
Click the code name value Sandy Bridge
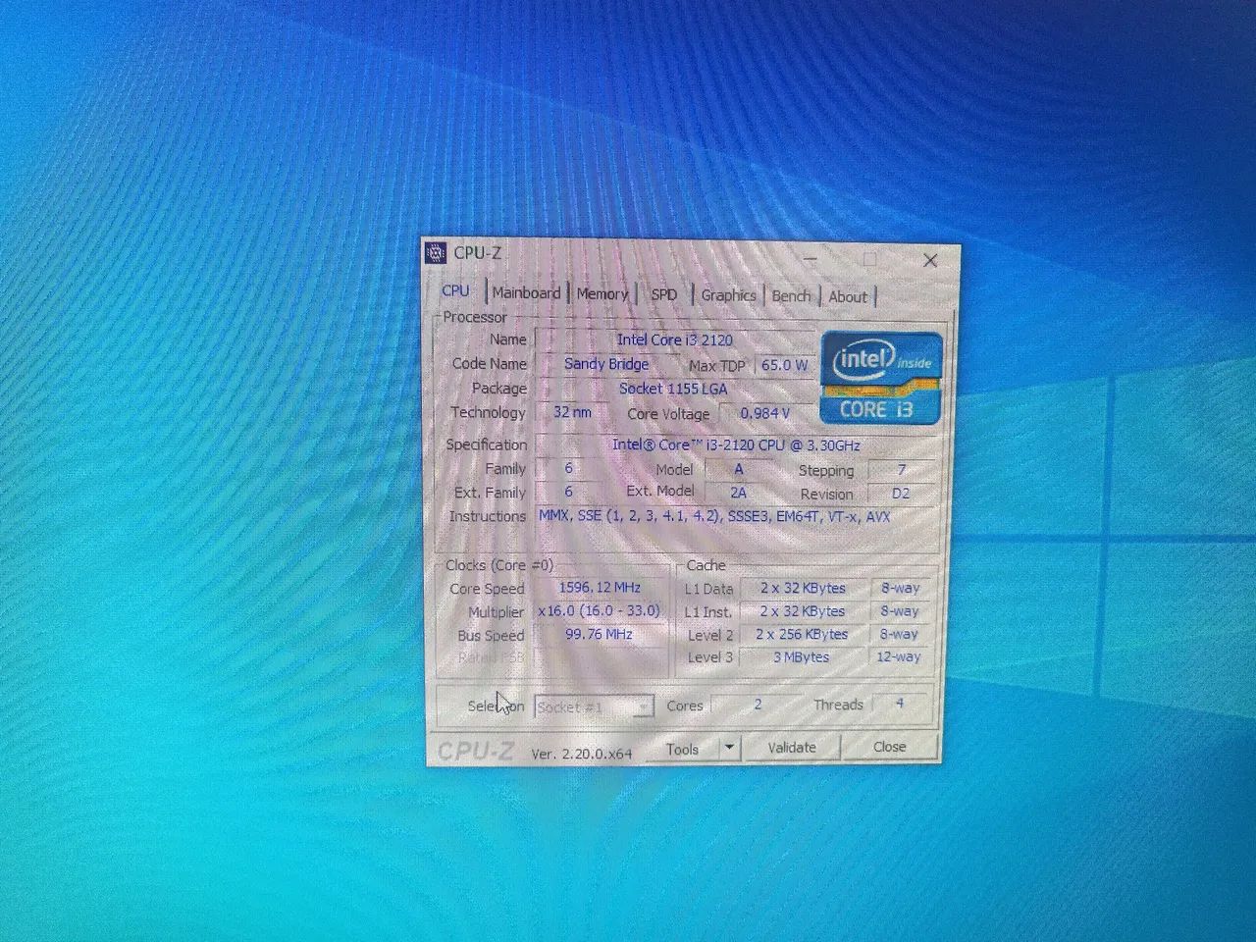pos(606,363)
